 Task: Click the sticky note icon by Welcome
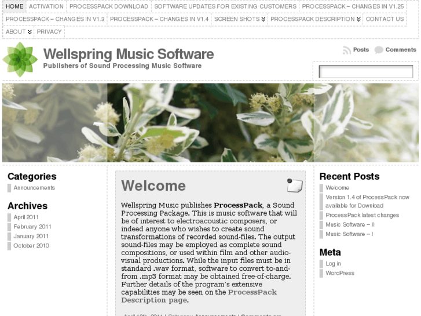coord(295,186)
